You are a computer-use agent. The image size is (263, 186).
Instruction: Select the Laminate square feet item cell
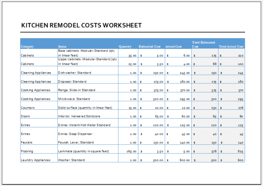[88, 149]
